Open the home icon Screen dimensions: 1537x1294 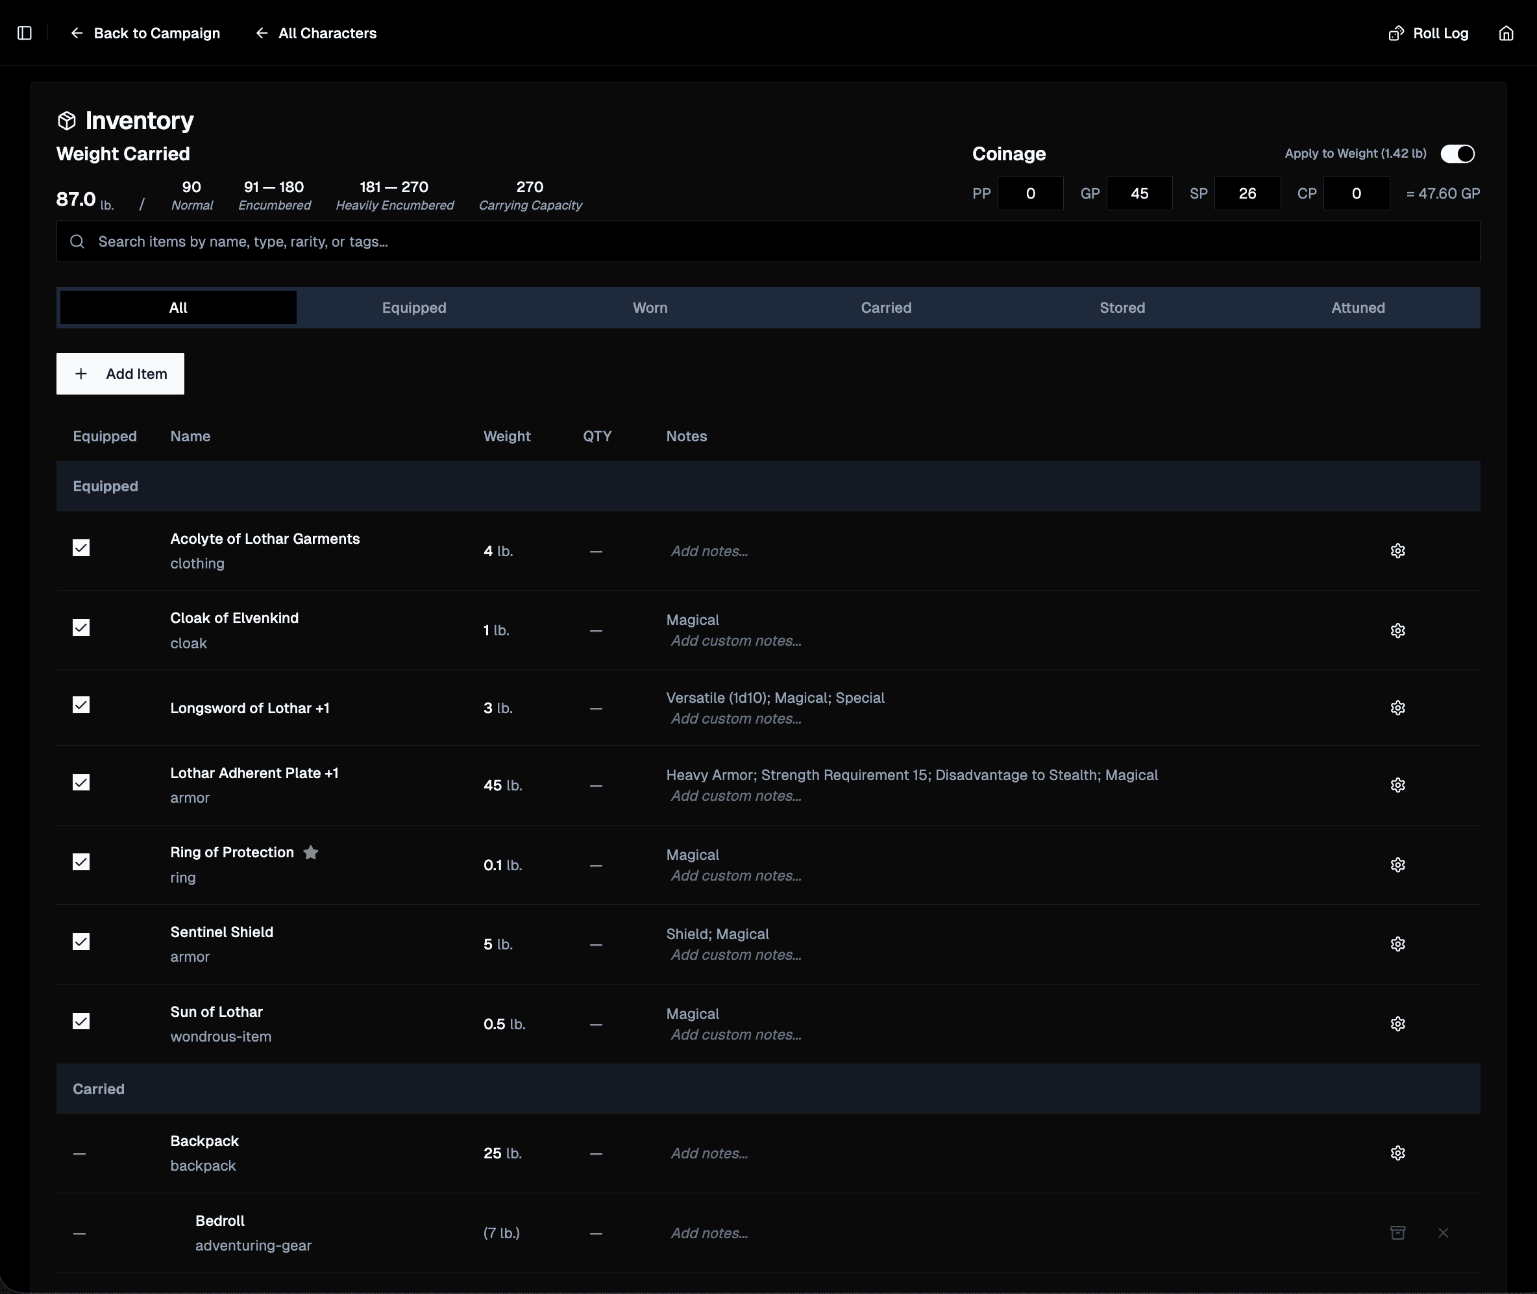(x=1505, y=33)
